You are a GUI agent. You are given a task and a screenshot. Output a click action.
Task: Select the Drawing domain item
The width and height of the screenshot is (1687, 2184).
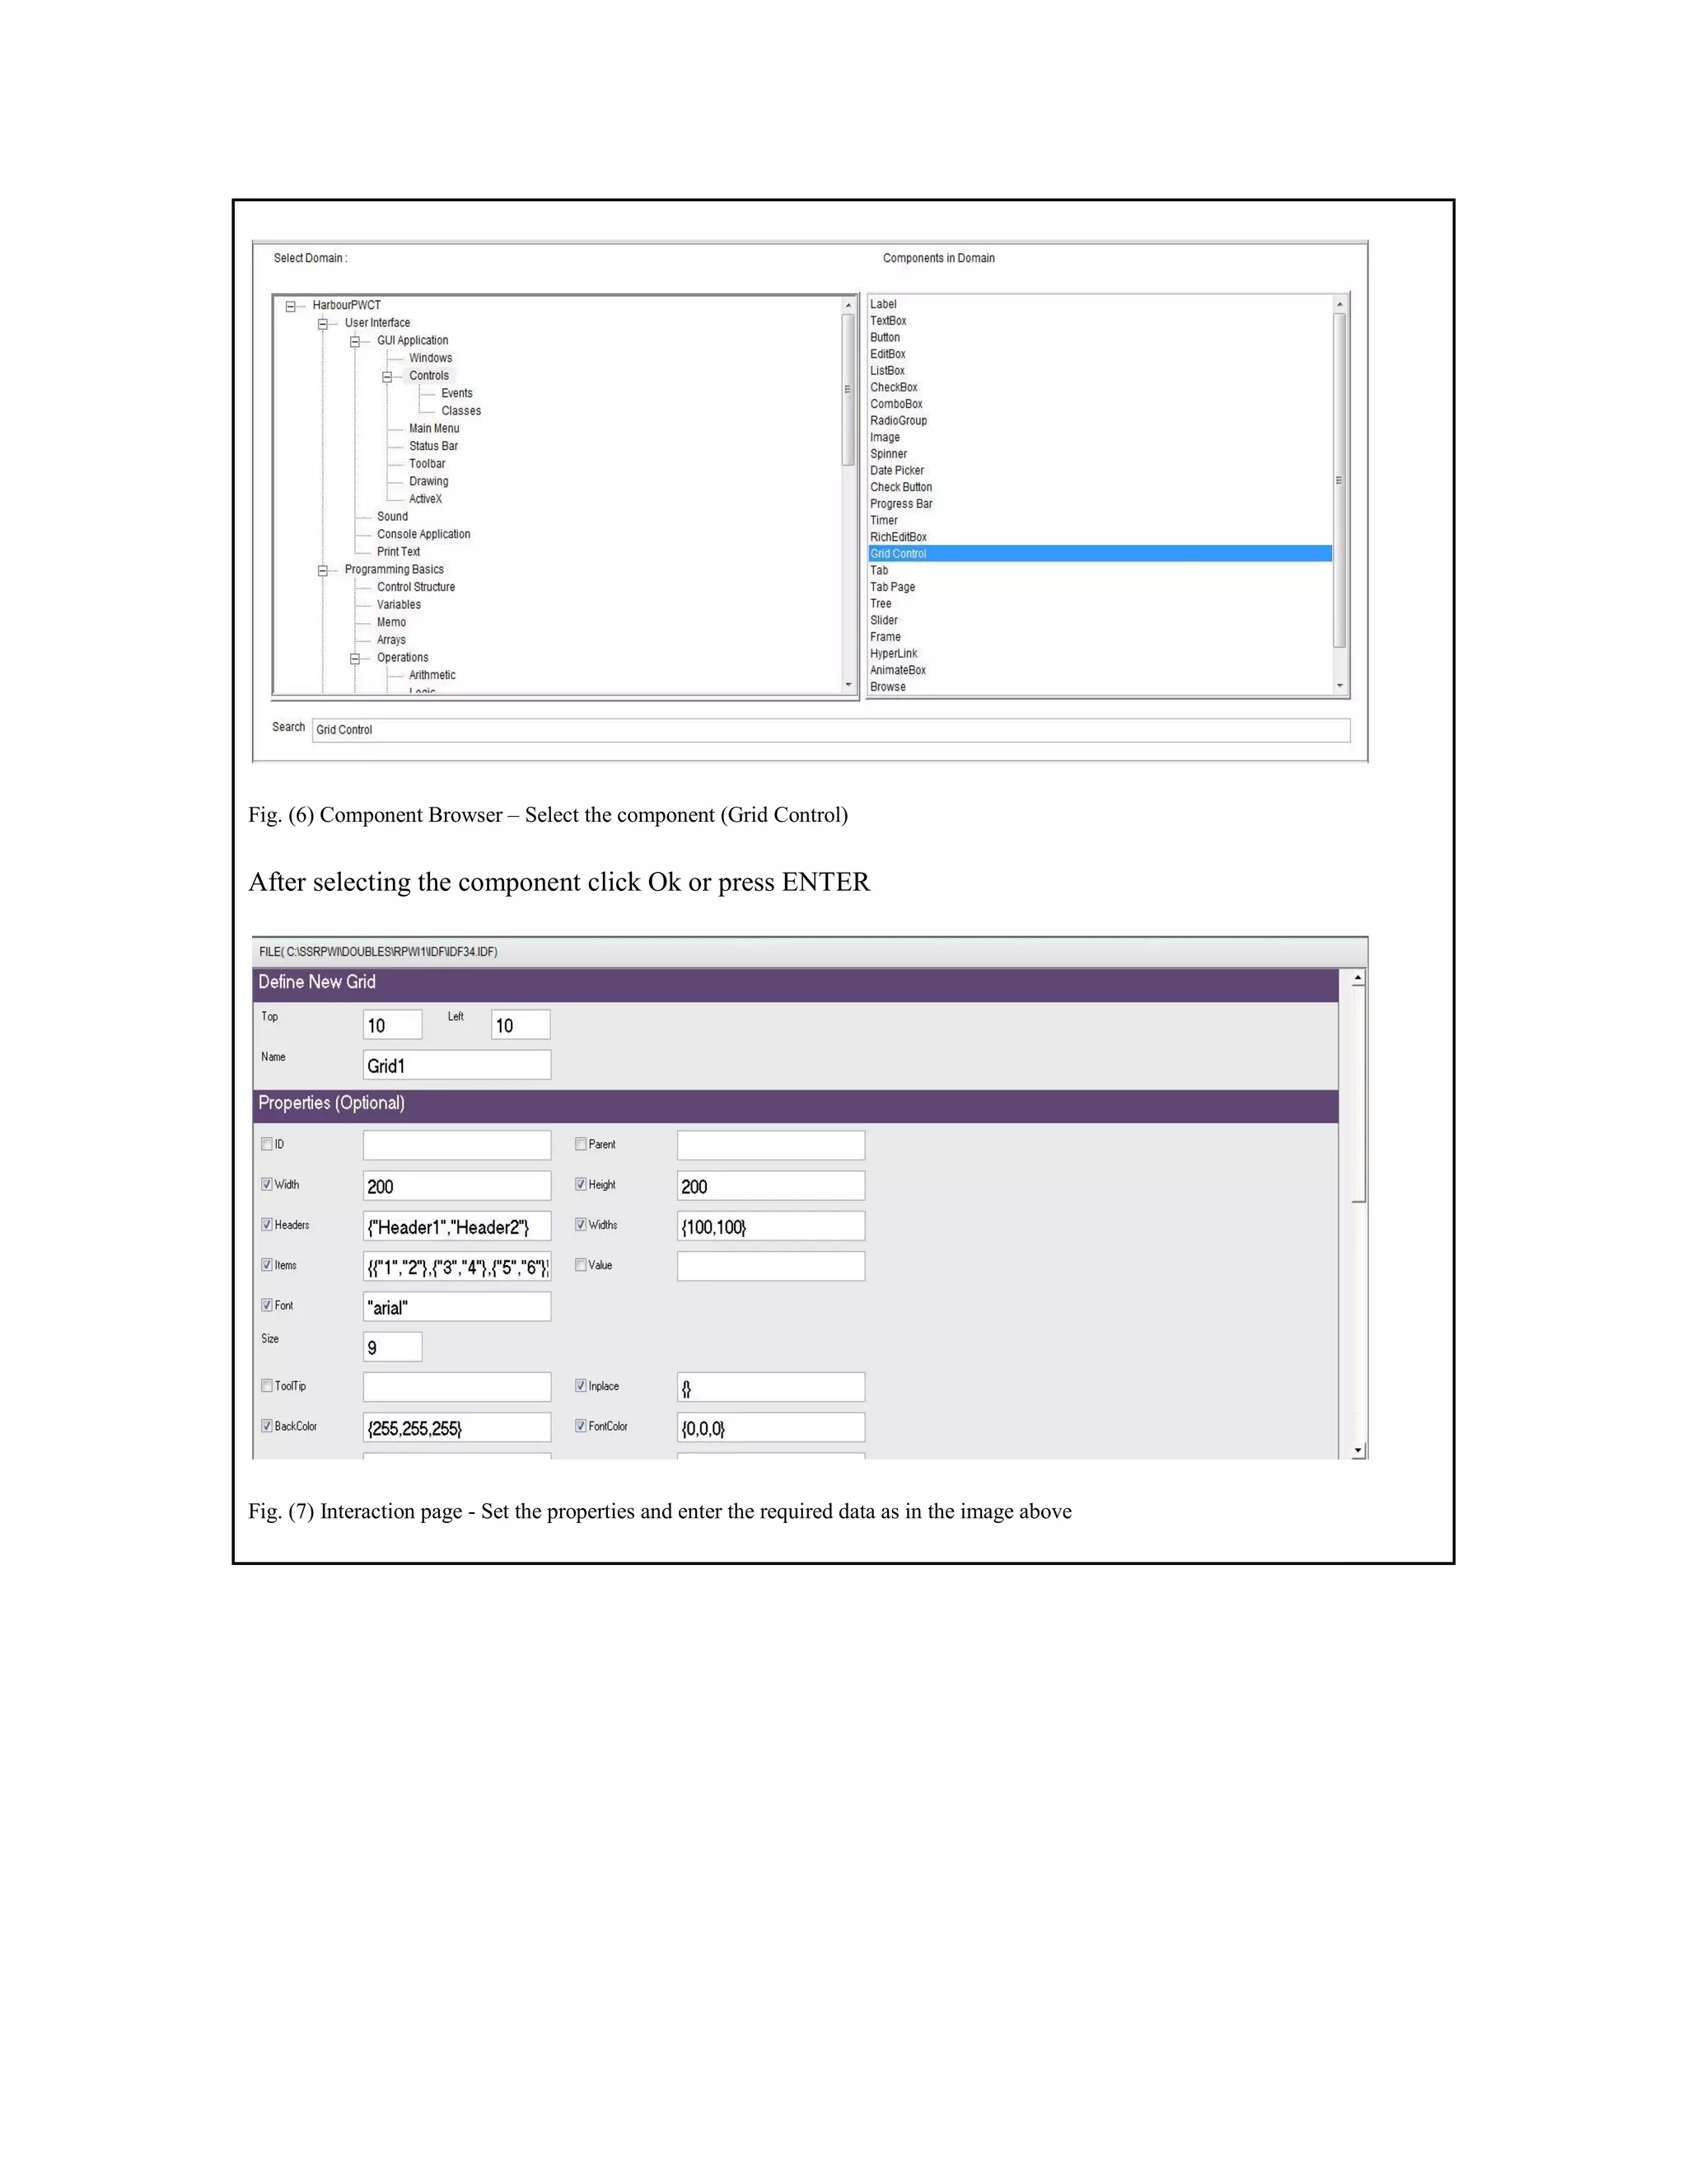pyautogui.click(x=428, y=481)
